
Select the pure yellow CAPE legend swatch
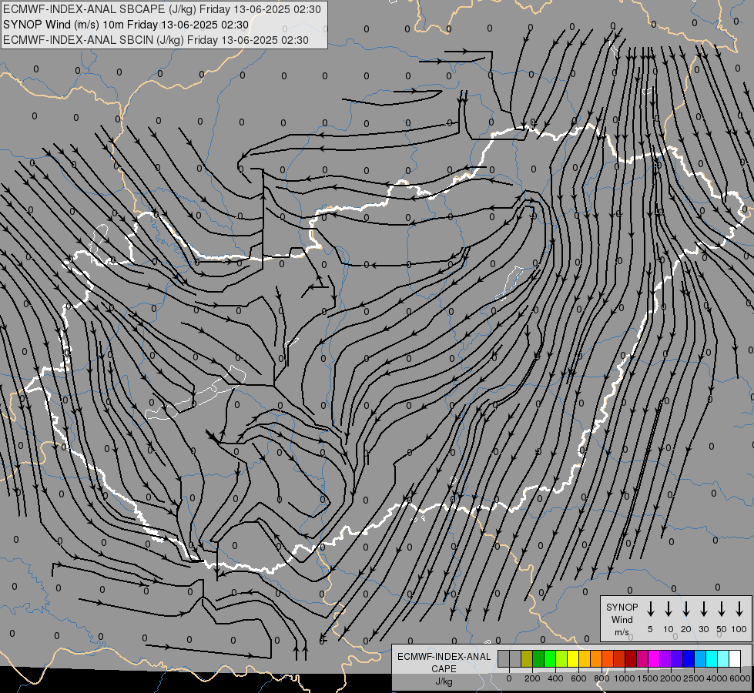pyautogui.click(x=573, y=658)
